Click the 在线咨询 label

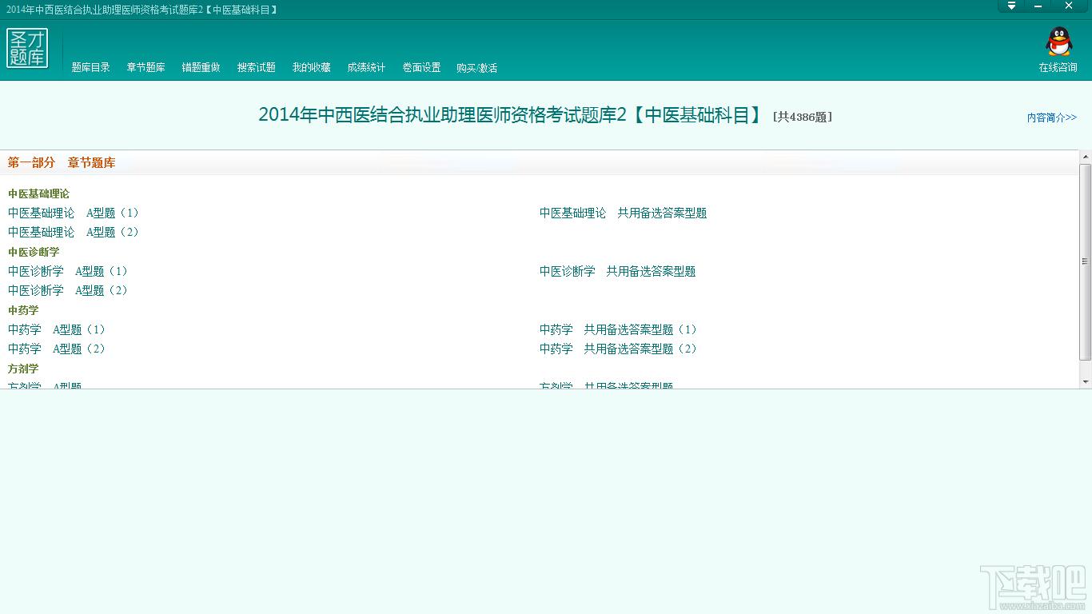[1058, 68]
